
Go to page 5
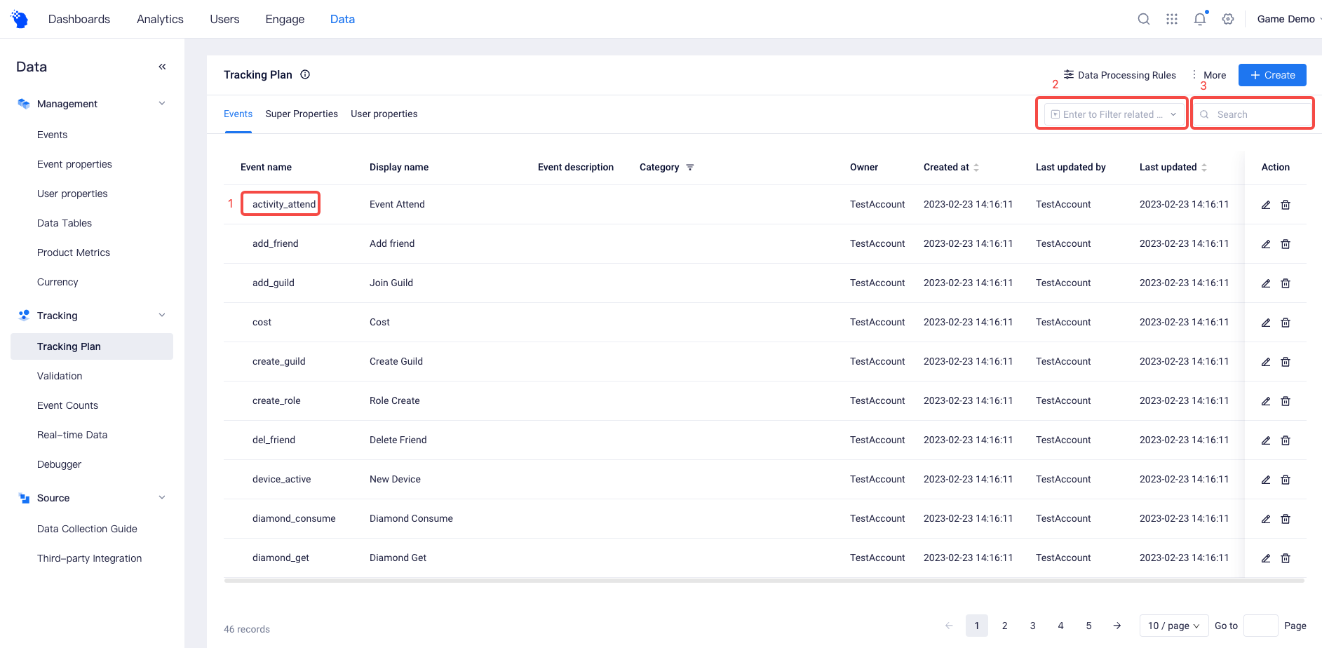click(1089, 626)
